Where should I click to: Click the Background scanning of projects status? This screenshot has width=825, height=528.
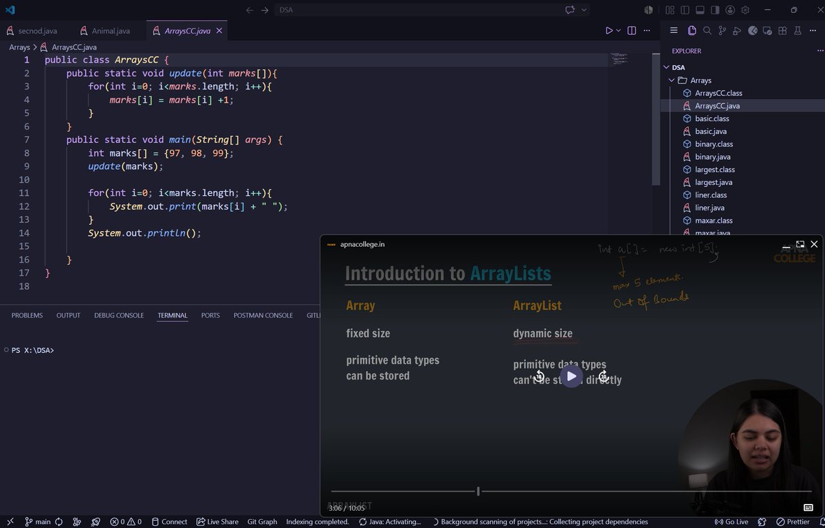point(540,522)
